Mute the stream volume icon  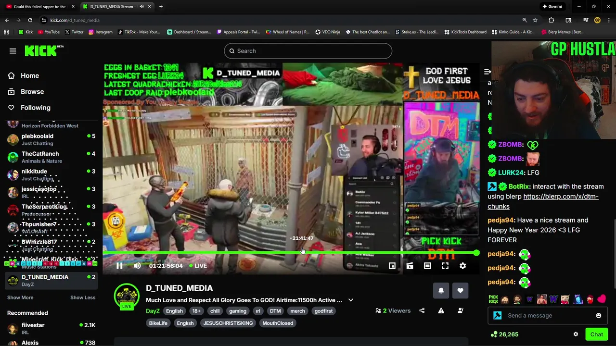(x=137, y=266)
